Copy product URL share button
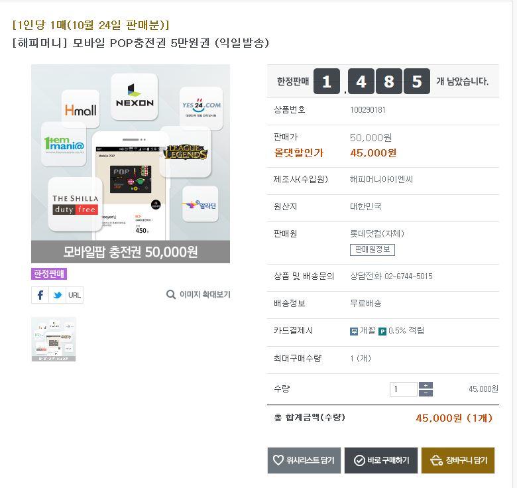 [75, 295]
